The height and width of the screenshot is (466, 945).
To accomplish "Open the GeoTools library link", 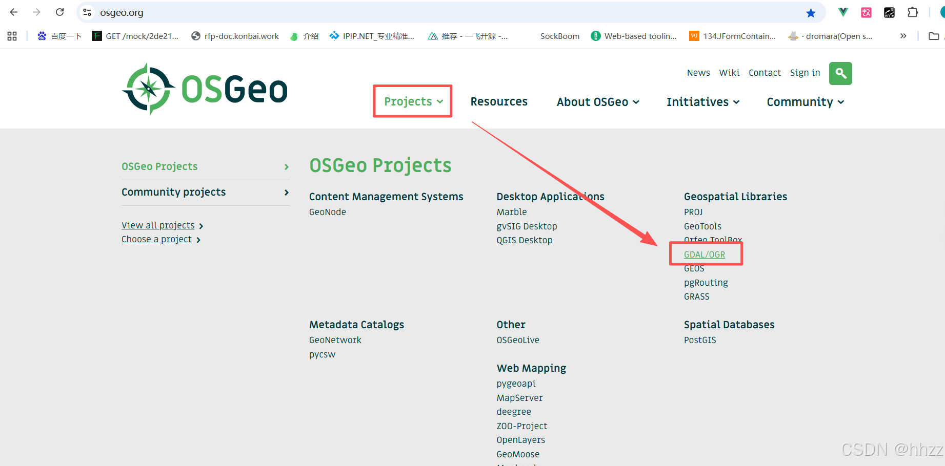I will pyautogui.click(x=702, y=226).
